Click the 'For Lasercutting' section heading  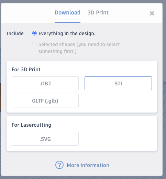click(31, 125)
